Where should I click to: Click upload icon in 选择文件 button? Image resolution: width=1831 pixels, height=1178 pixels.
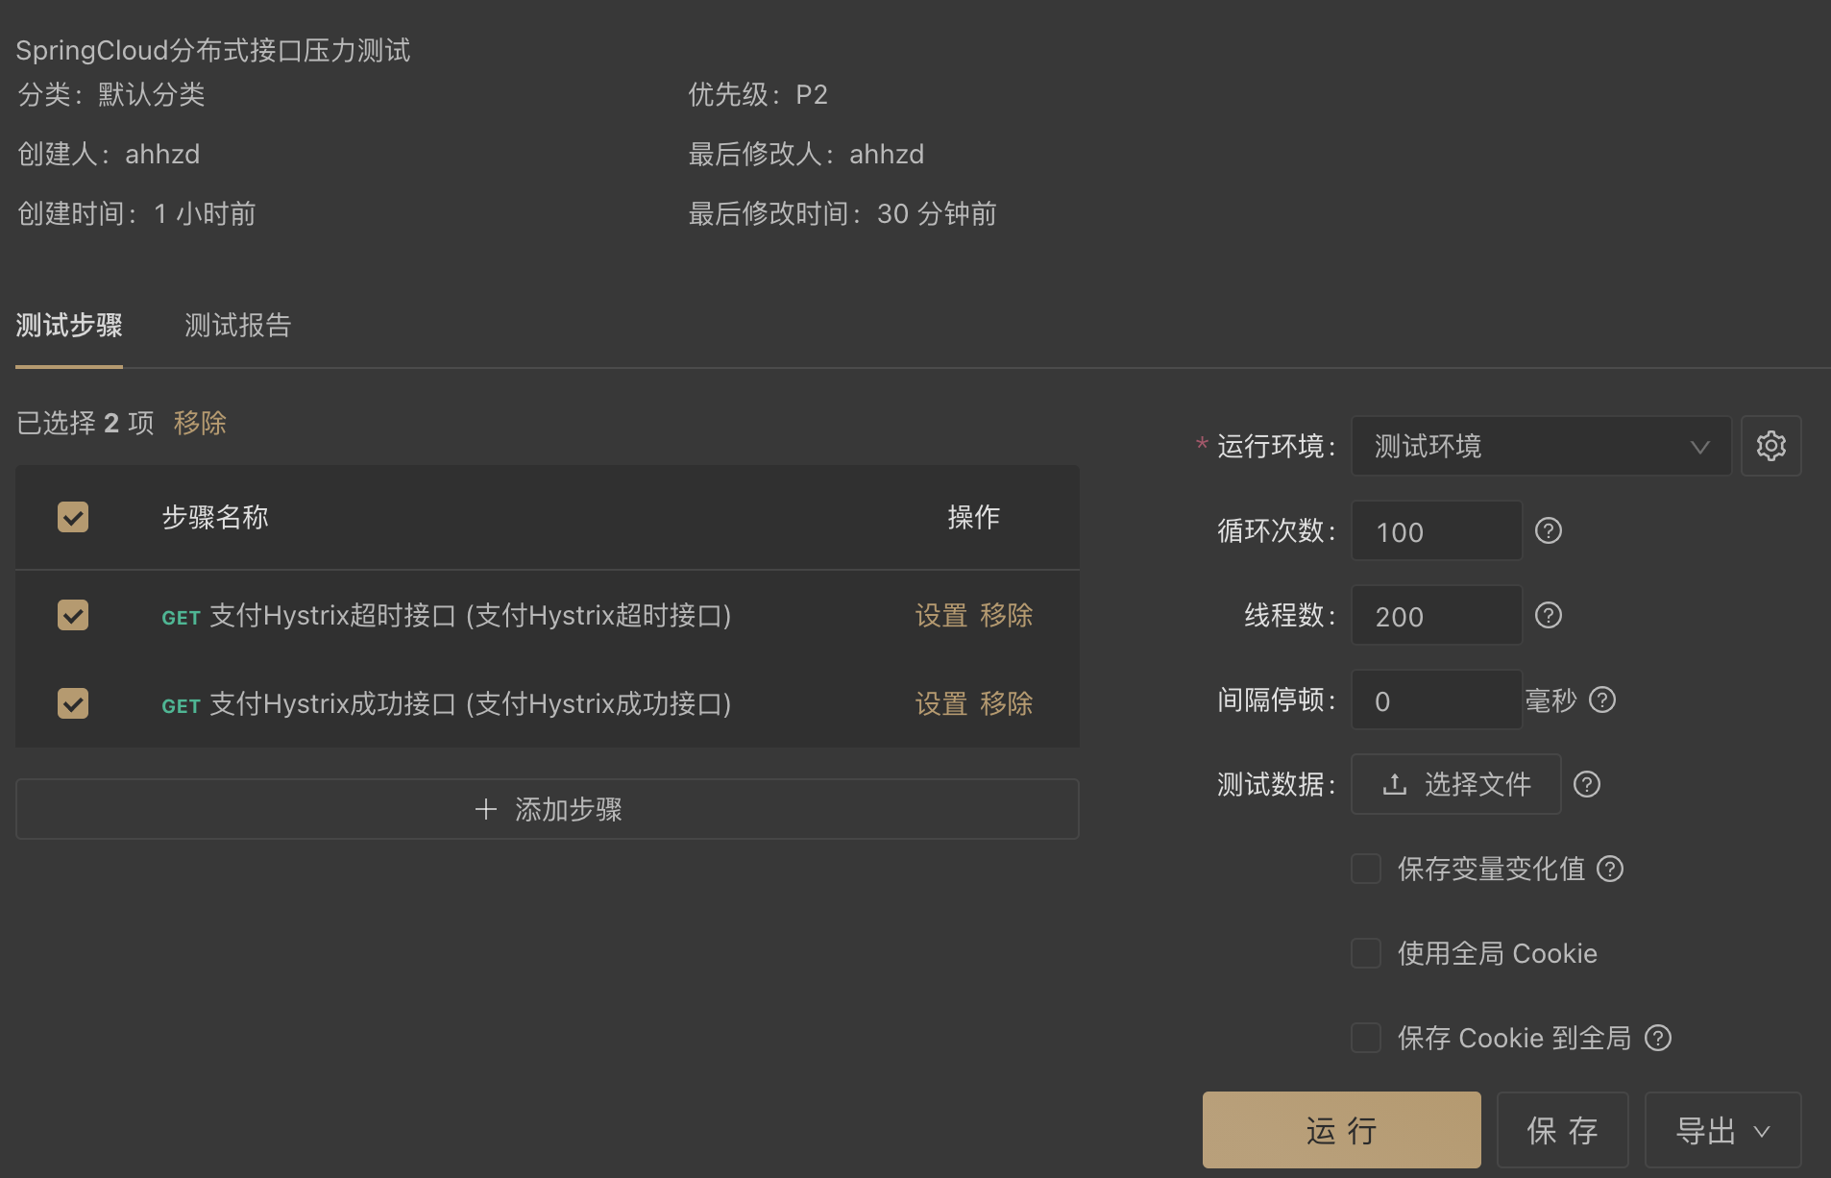pos(1395,784)
